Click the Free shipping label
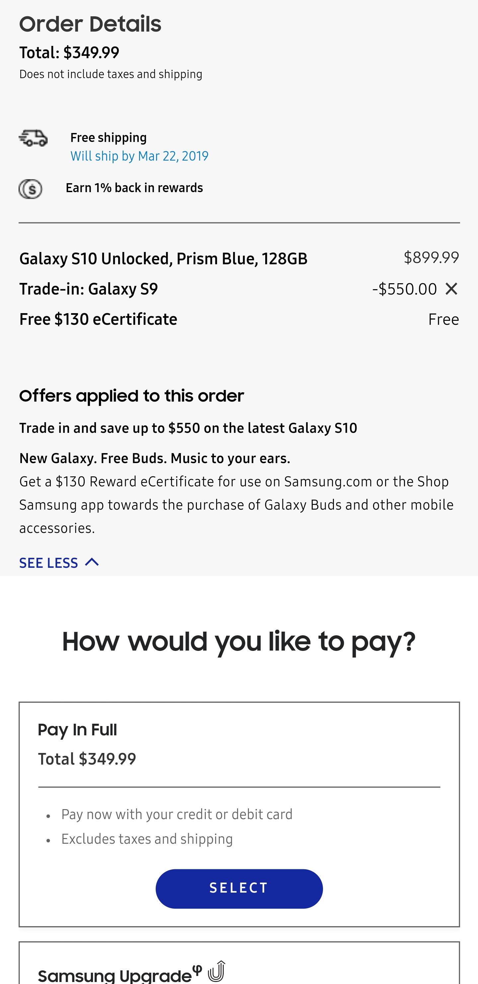 pyautogui.click(x=108, y=138)
